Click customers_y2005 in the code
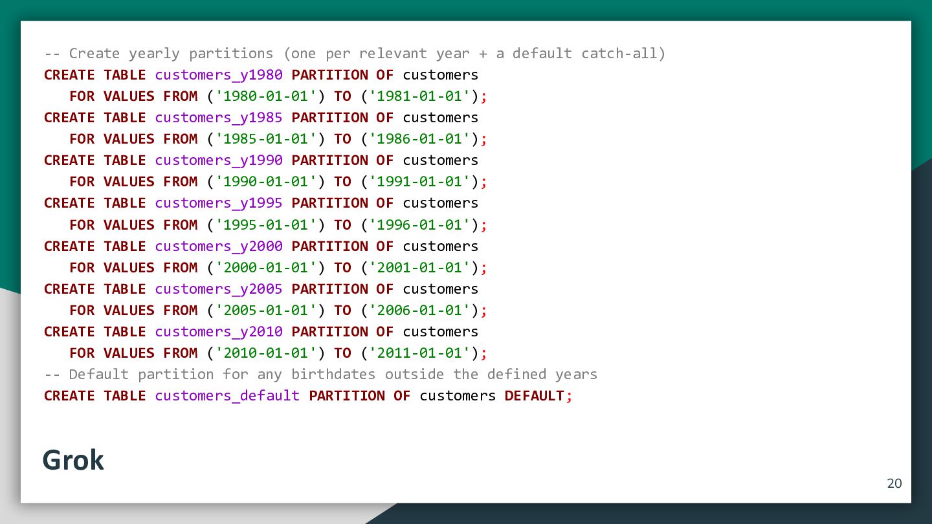 click(219, 289)
